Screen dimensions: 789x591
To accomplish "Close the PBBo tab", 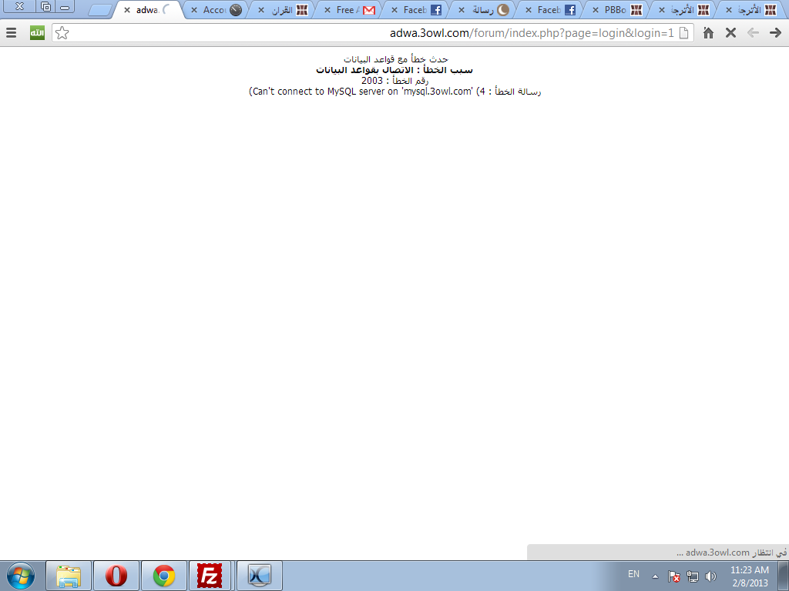I will (x=596, y=10).
